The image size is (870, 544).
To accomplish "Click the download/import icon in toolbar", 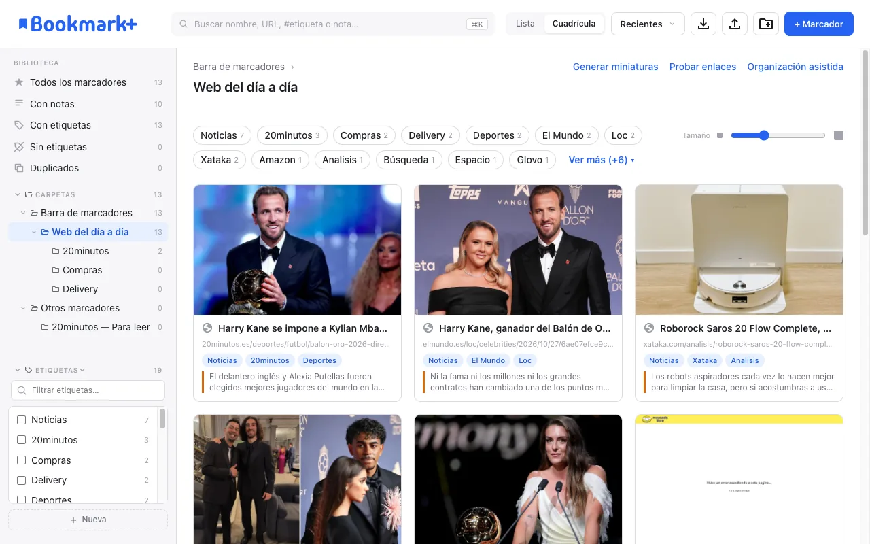I will pos(703,24).
